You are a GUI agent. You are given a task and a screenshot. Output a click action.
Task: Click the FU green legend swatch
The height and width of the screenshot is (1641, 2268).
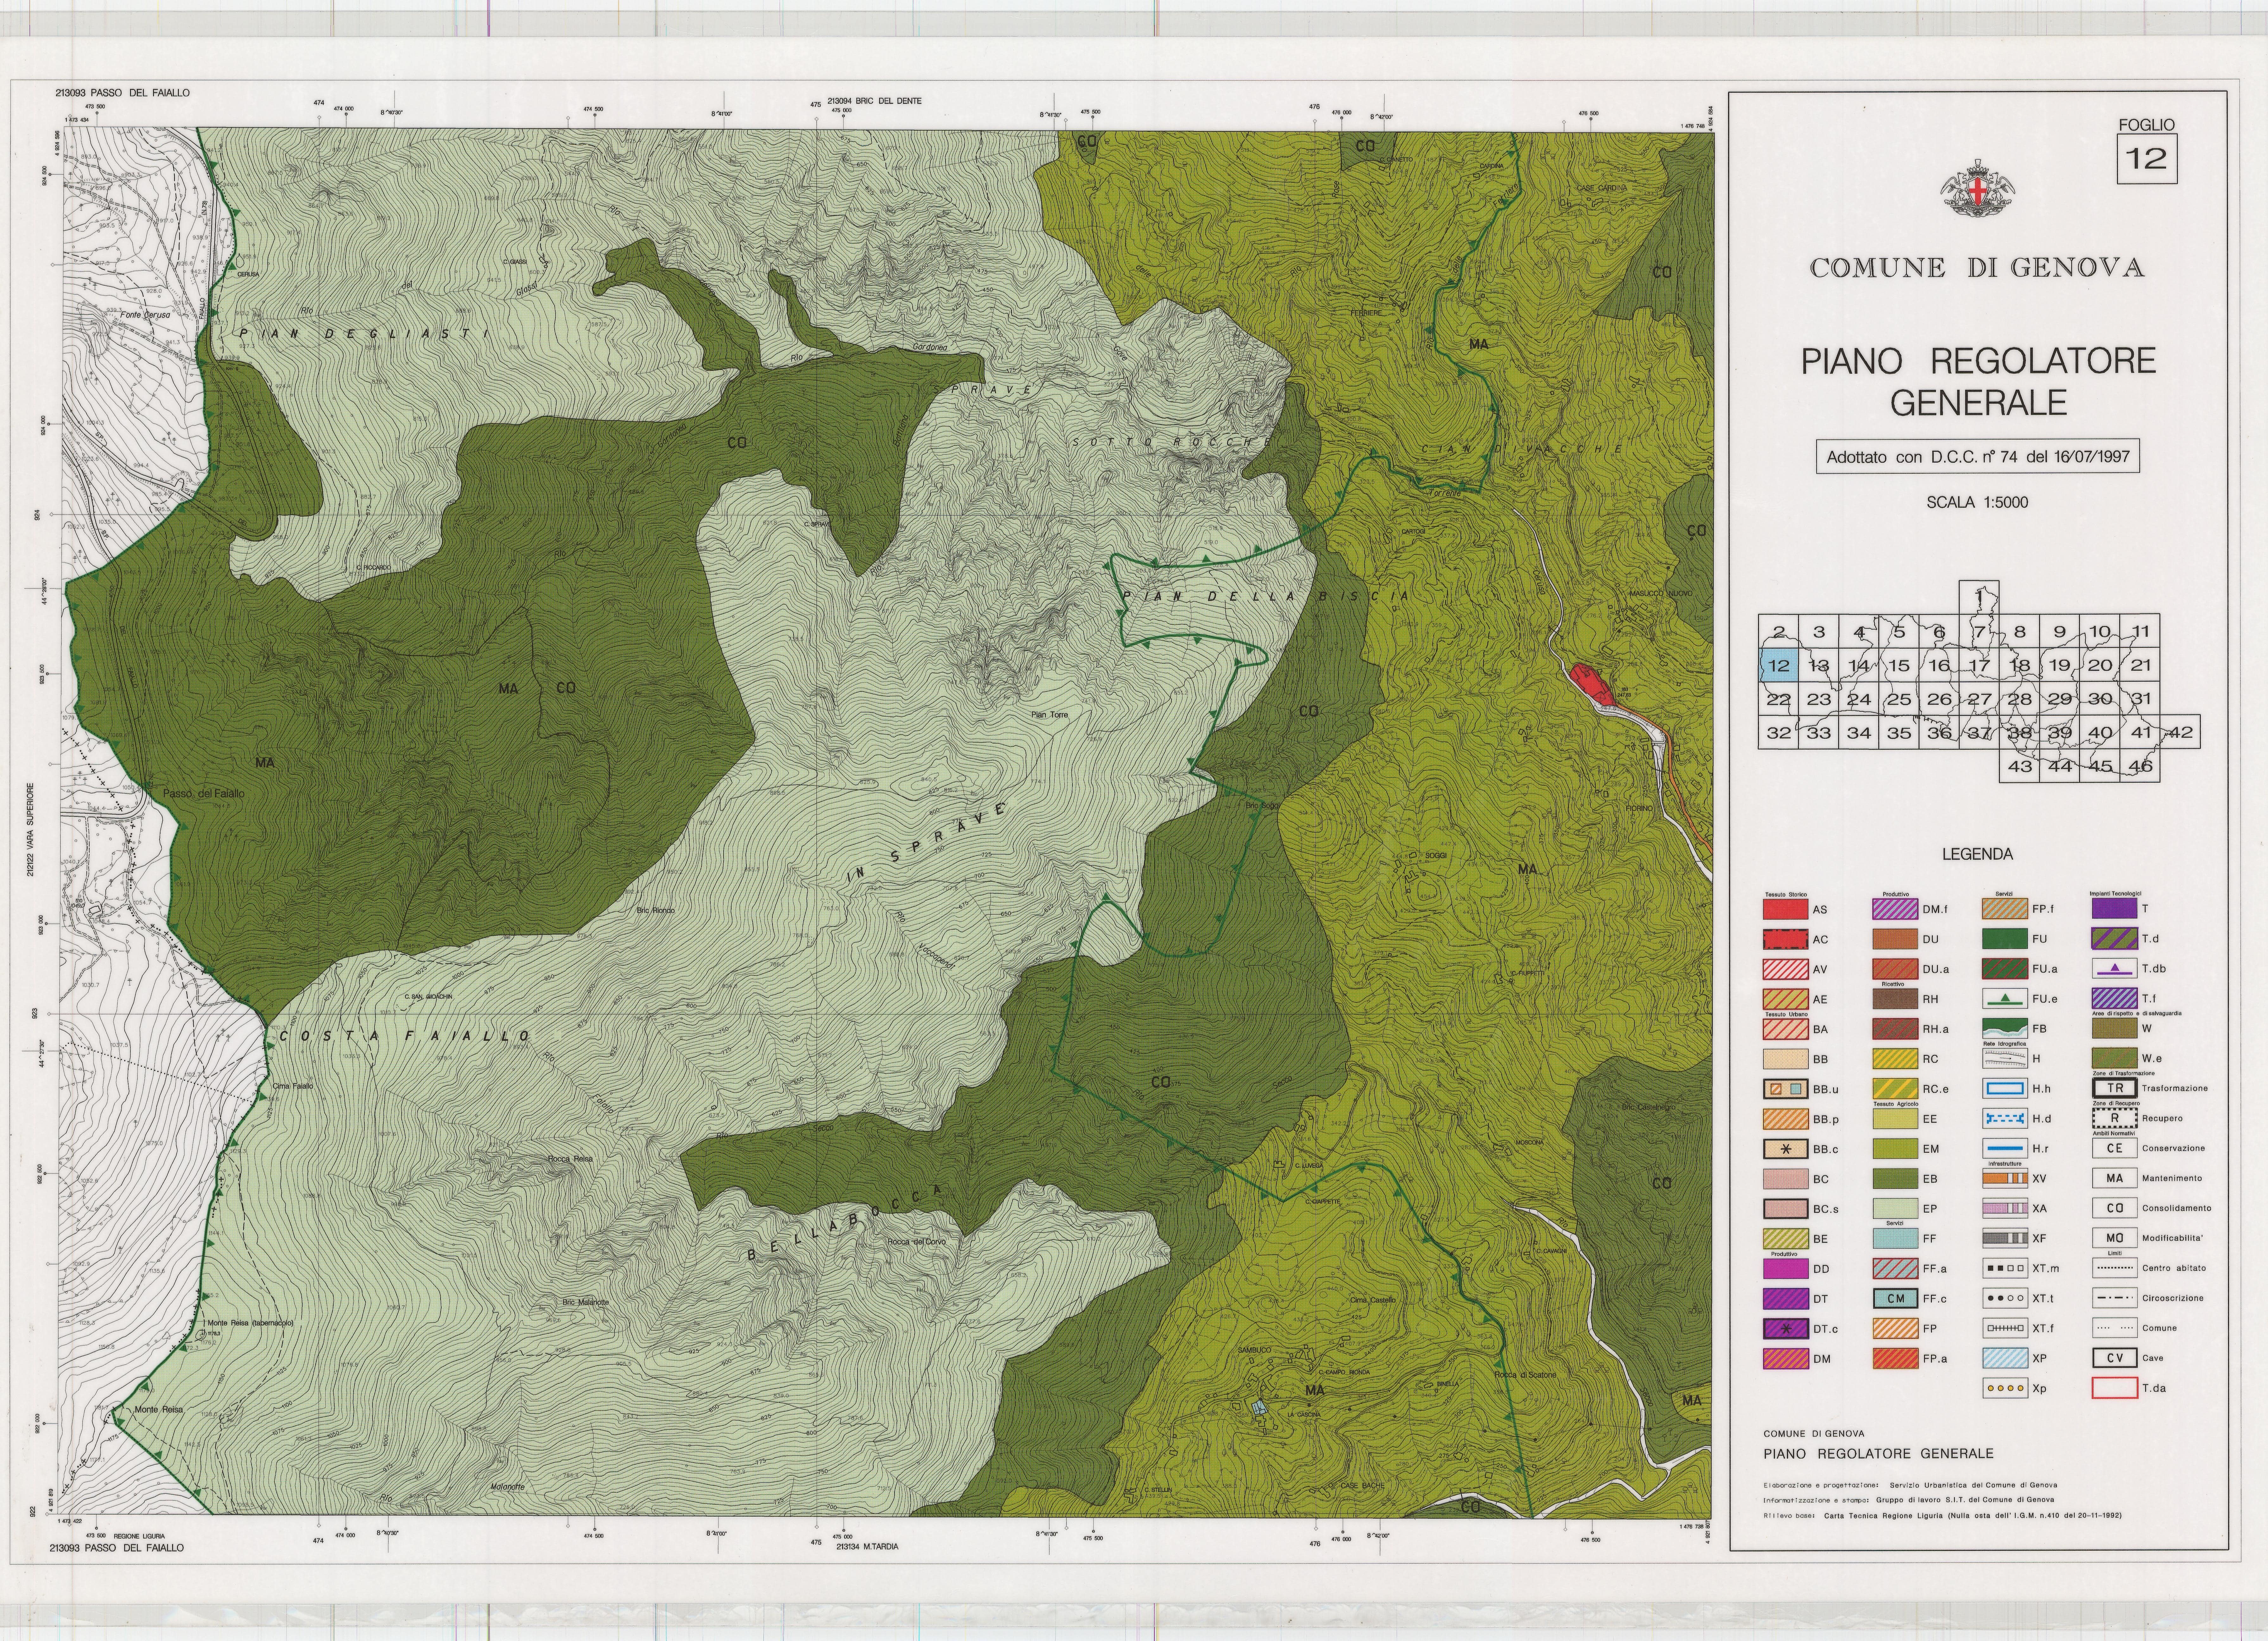[2005, 939]
